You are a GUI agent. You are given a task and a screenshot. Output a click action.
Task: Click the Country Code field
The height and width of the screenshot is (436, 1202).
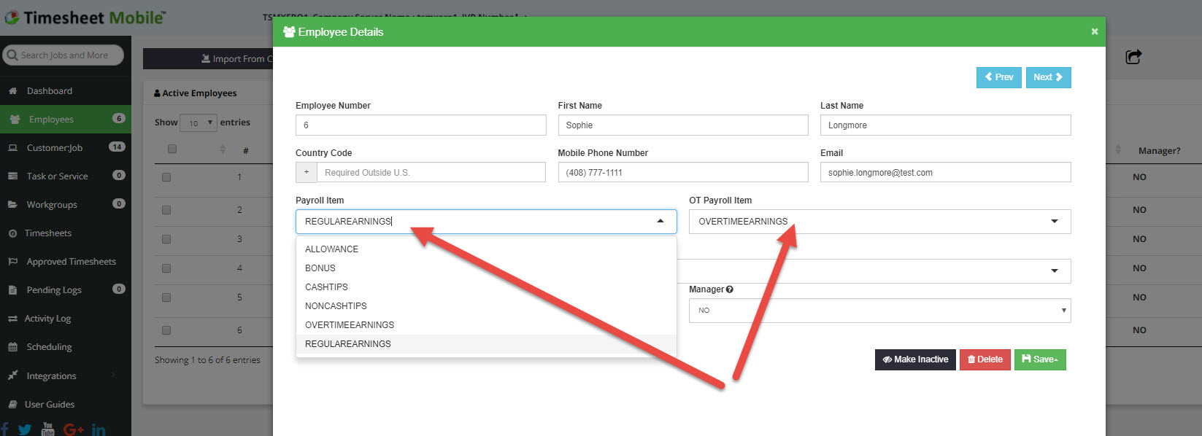pos(431,173)
